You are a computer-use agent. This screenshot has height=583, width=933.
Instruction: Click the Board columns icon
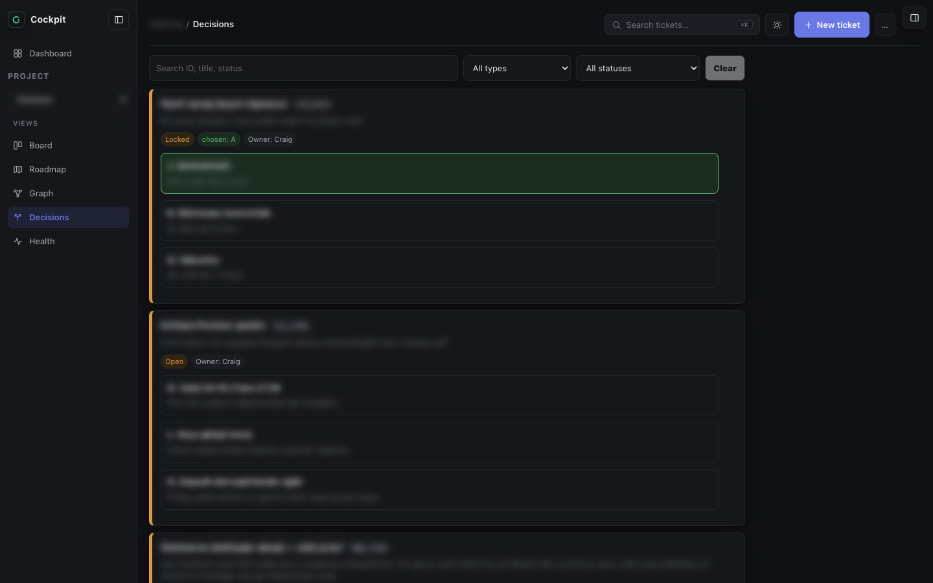(x=17, y=145)
